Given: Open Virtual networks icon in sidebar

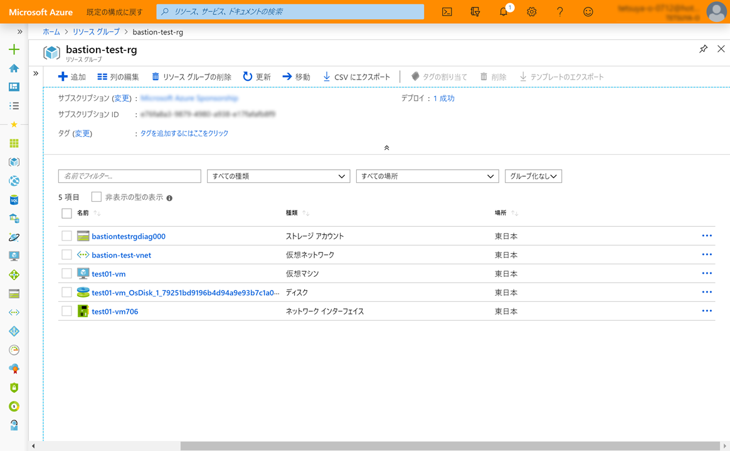Looking at the screenshot, I should pos(14,313).
